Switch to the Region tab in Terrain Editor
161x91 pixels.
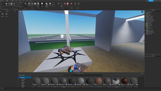tap(7, 11)
